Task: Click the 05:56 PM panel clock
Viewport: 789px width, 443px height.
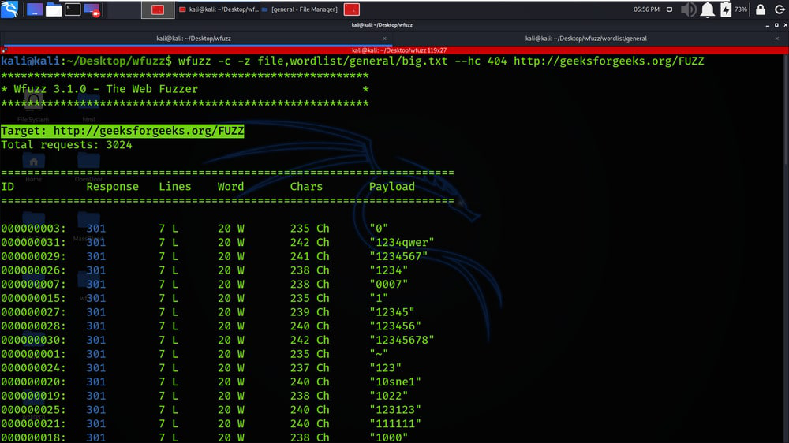Action: pyautogui.click(x=646, y=9)
